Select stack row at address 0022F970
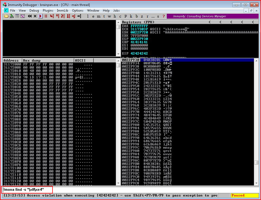Image resolution: width=261 pixels, height=200 pixels. click(x=188, y=112)
